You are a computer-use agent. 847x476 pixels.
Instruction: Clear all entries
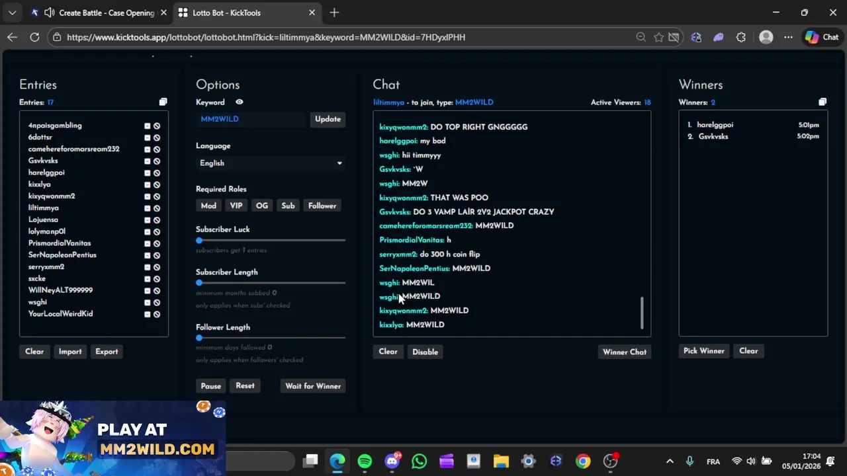34,352
